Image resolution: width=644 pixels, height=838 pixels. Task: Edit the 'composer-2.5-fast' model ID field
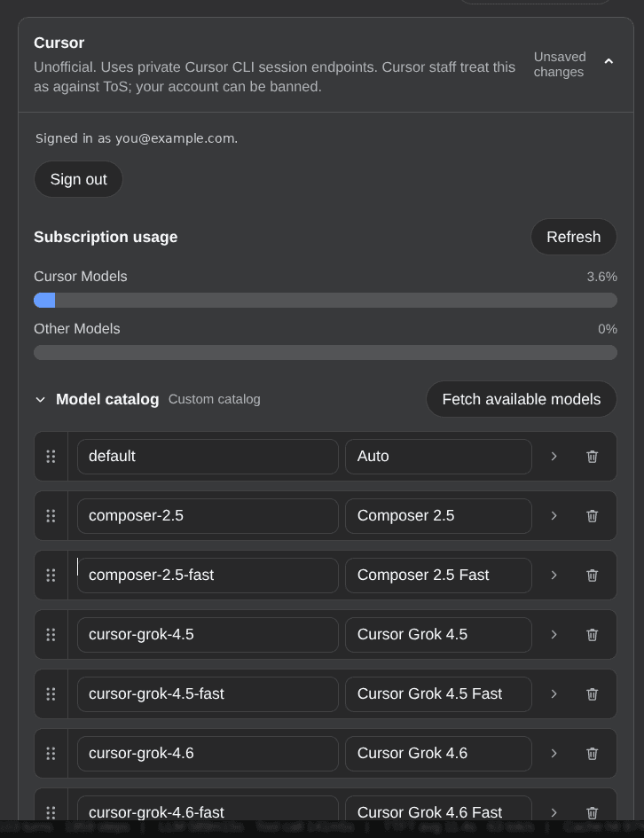pos(208,575)
